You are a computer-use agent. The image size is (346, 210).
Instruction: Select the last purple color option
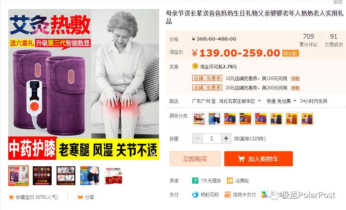tap(307, 119)
